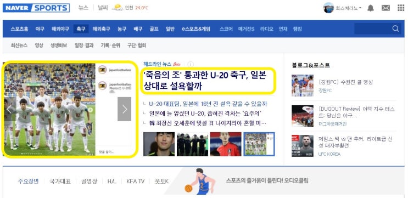The height and width of the screenshot is (198, 408).
Task: Click the UFC KOREA source name
Action: pos(329,154)
